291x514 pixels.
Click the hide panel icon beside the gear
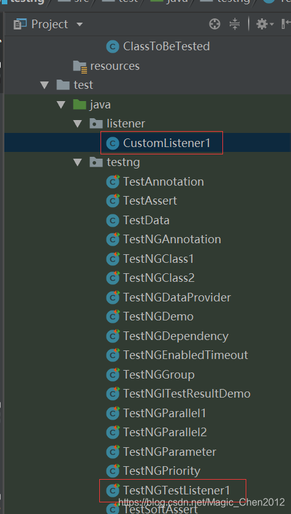pyautogui.click(x=285, y=24)
